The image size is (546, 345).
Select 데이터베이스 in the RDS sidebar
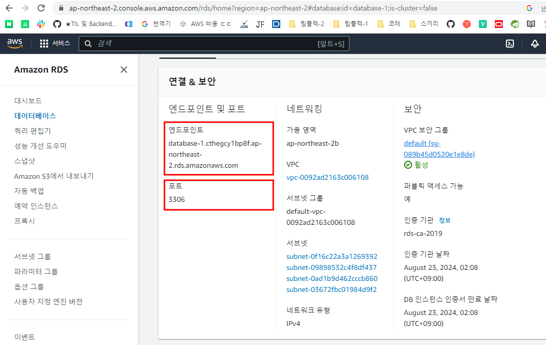[35, 116]
